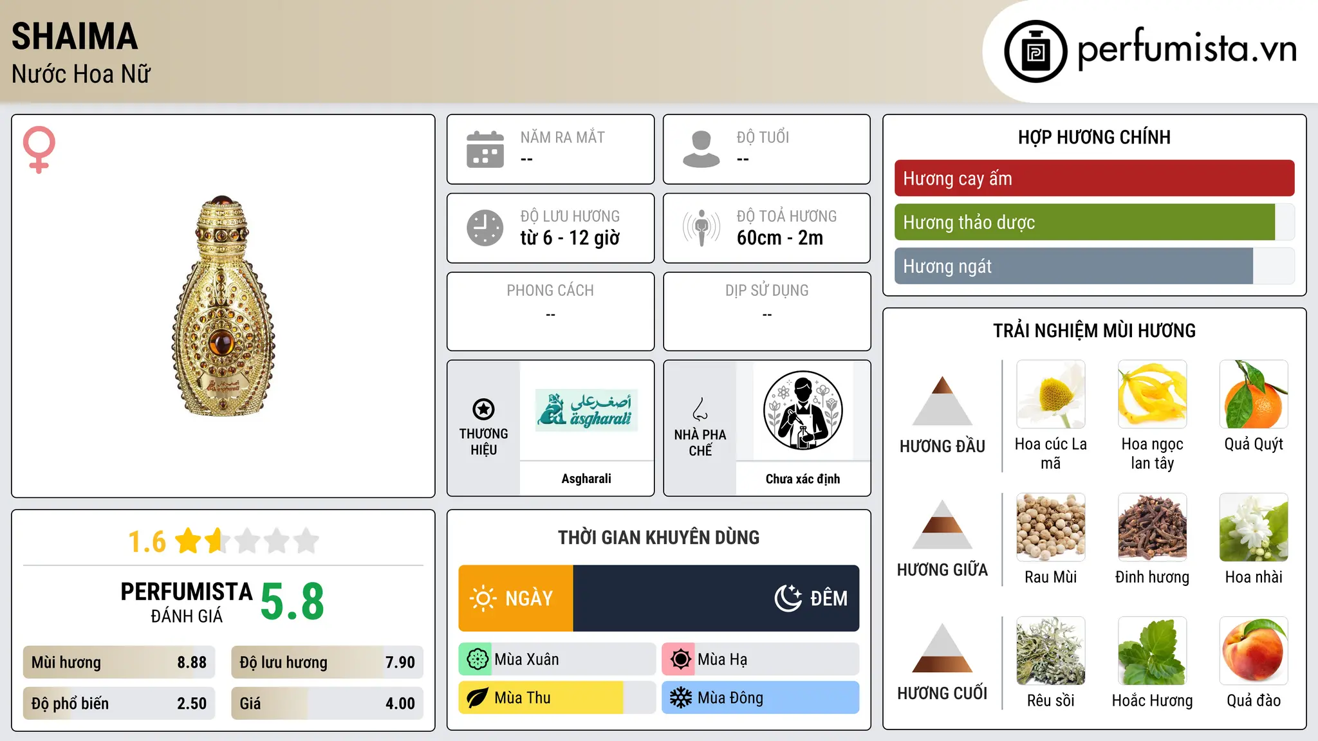Click the person icon beside Độ tuổi
This screenshot has height=741, width=1318.
tap(701, 149)
